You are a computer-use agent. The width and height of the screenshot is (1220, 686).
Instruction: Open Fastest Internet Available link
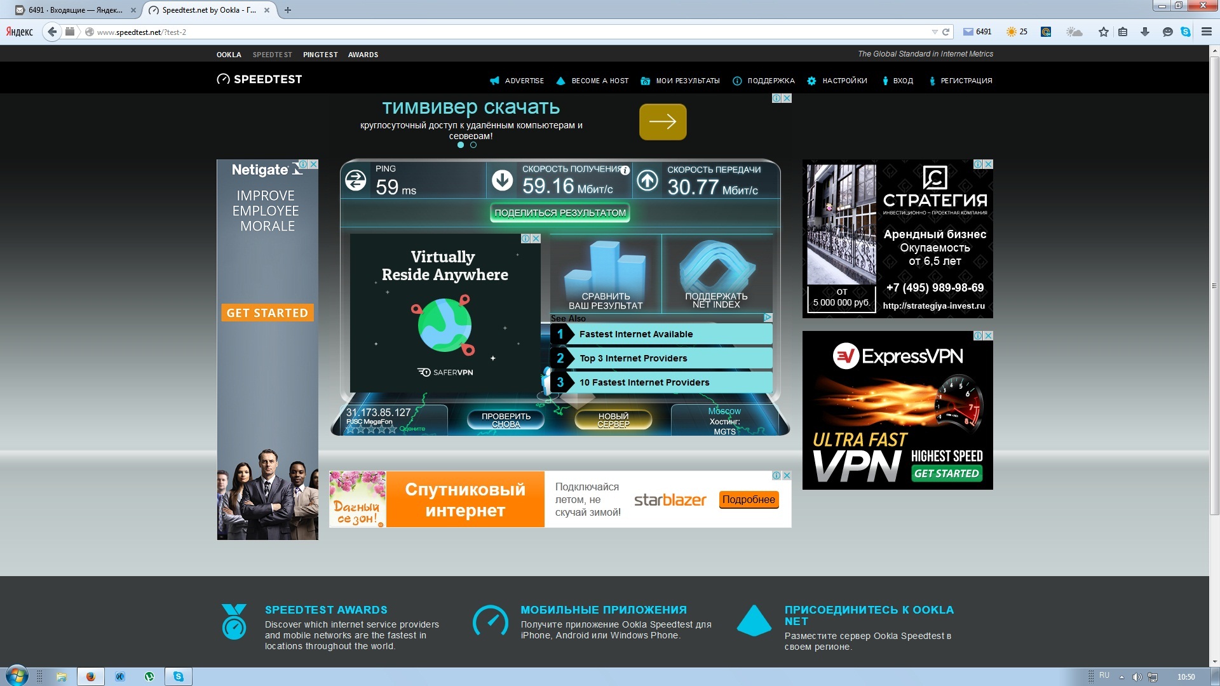click(661, 334)
